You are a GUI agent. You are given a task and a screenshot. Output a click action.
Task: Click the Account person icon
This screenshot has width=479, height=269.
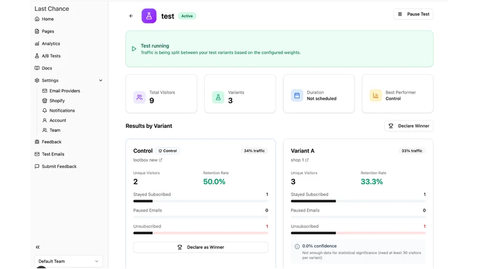44,120
